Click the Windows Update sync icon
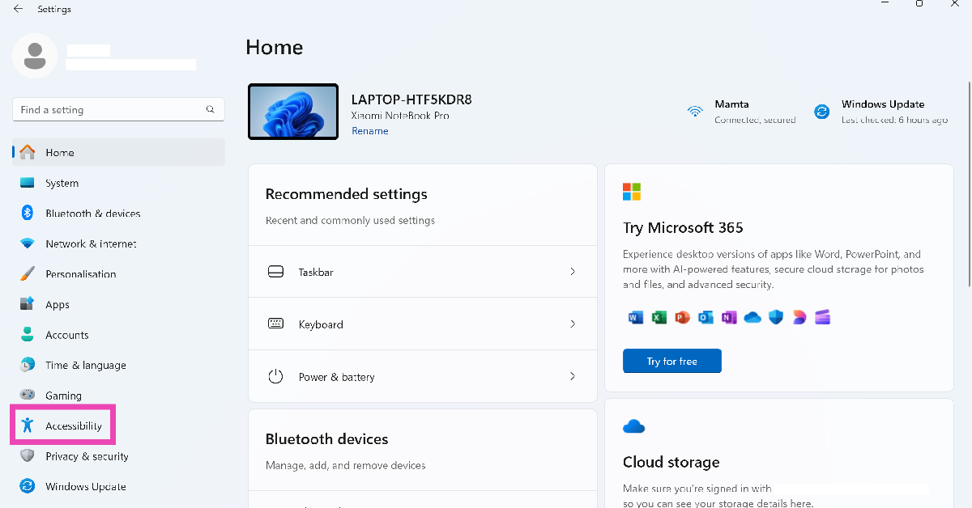This screenshot has height=508, width=972. pos(822,112)
